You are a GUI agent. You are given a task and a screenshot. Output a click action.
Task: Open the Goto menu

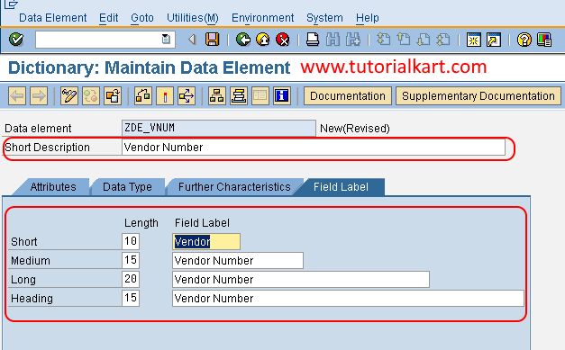[x=142, y=18]
